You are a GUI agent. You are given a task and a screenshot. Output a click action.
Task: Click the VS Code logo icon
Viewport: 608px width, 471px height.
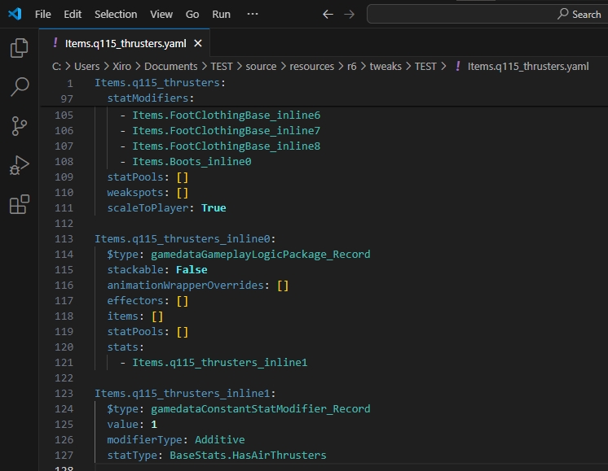coord(15,14)
